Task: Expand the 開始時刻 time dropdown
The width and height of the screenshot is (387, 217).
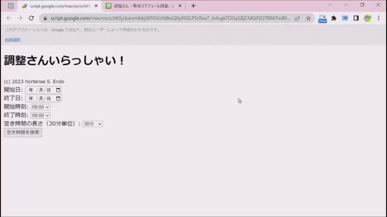Action: click(40, 107)
